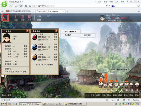Click the search magnifier in toolbar
141x106 pixels.
click(x=138, y=6)
